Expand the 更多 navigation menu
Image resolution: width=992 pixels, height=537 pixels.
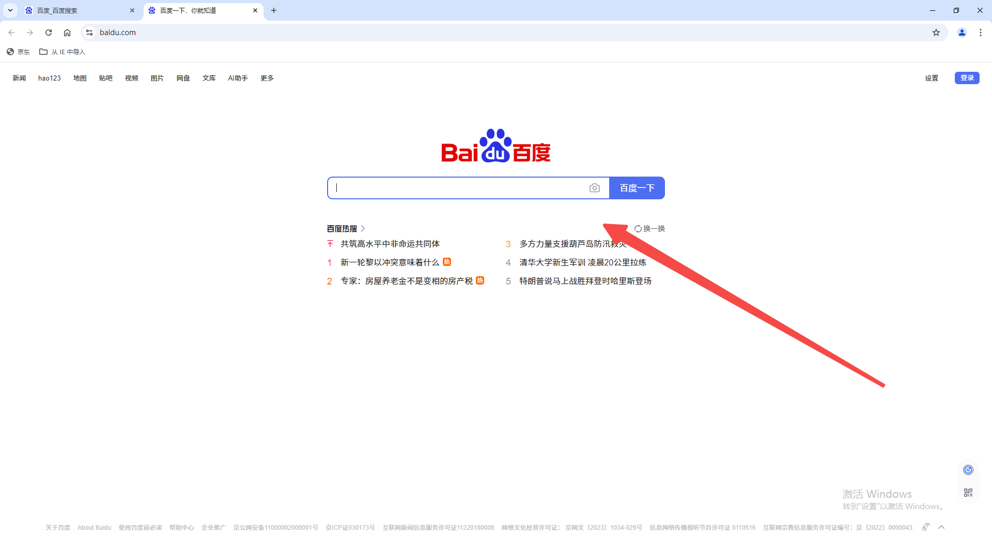click(x=267, y=78)
